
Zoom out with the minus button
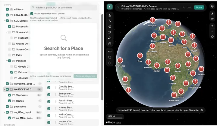(x=212, y=31)
